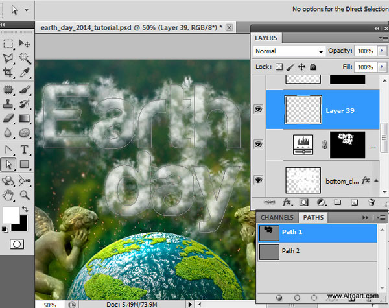Click the Opacity 100% input field
Viewport: 389px width, 308px height.
[x=366, y=51]
